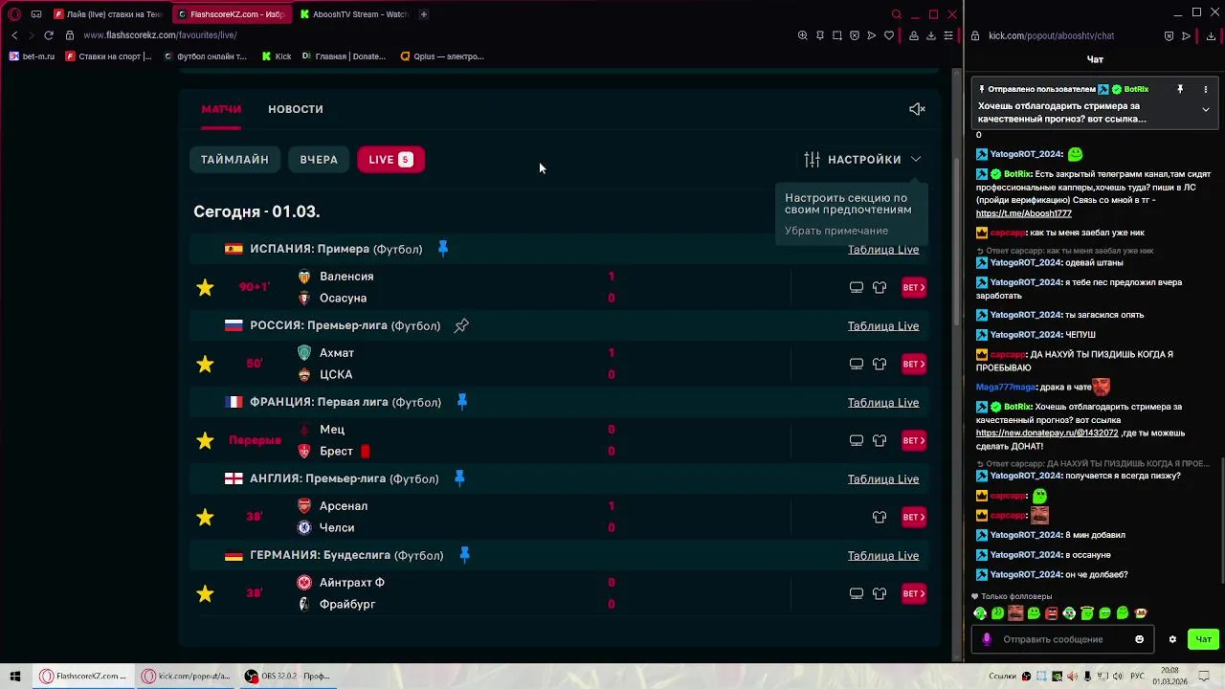Open Таблица Live for Россия Премьер-лига
Viewport: 1225px width, 689px height.
(883, 326)
